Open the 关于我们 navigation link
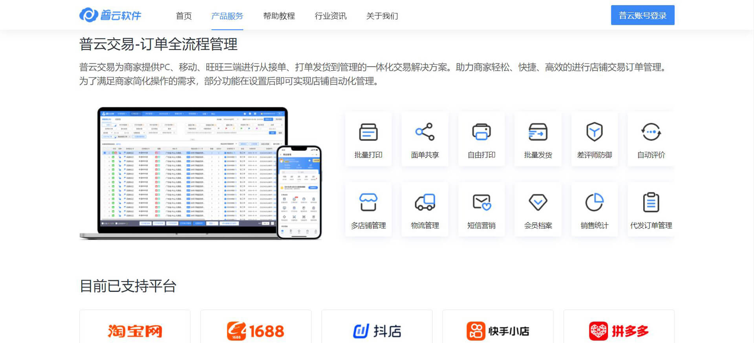Viewport: 754px width, 343px height. coord(382,16)
